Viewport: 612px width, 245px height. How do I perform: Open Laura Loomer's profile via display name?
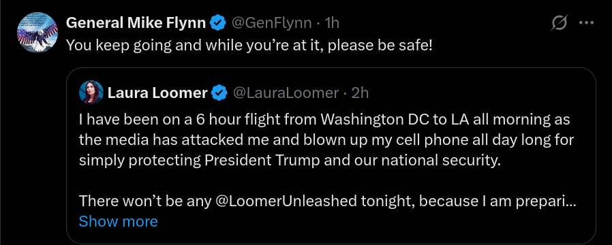[x=157, y=93]
